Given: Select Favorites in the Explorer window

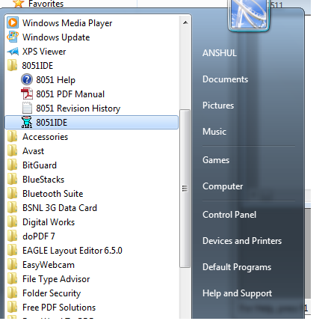Looking at the screenshot, I should coord(46,4).
